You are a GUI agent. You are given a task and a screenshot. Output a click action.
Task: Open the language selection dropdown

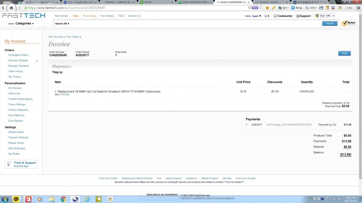point(325,16)
